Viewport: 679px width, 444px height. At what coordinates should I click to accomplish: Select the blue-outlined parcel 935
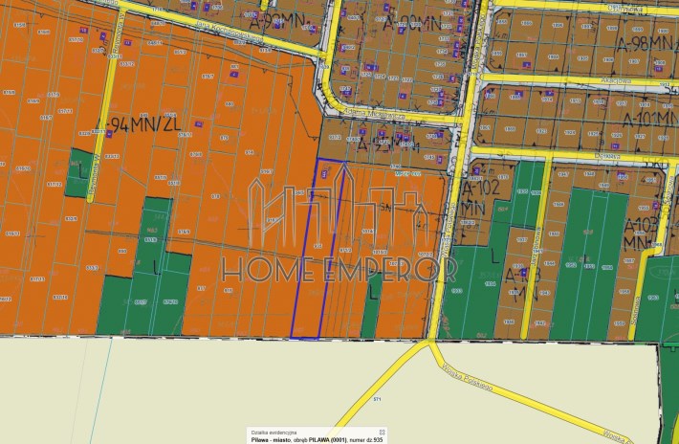point(318,249)
